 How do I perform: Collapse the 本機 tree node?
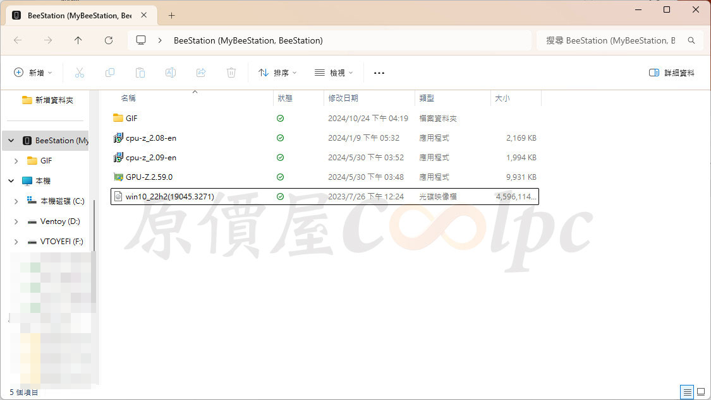click(11, 181)
